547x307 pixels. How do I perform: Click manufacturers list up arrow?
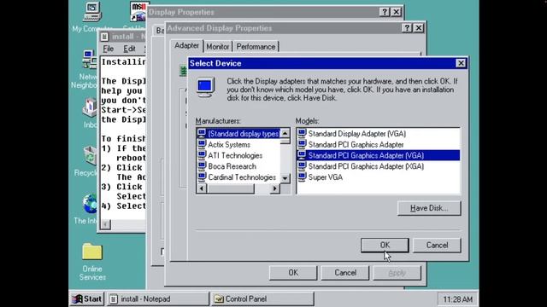[285, 133]
